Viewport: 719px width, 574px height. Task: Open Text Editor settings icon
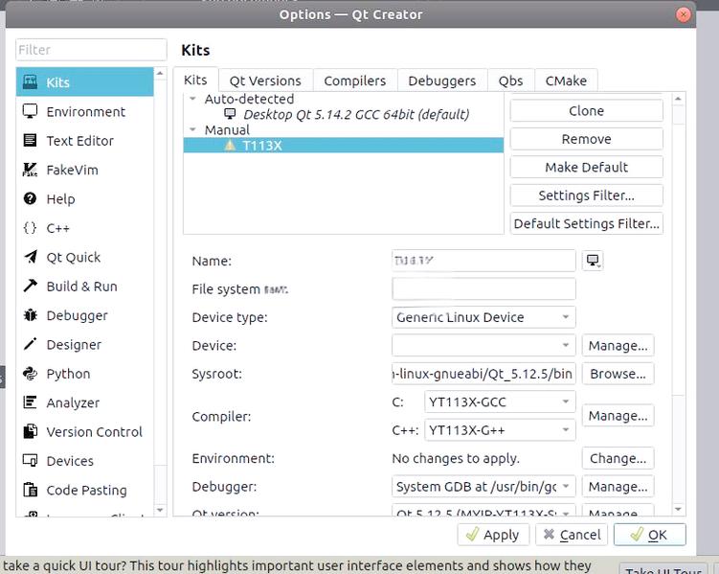click(31, 141)
